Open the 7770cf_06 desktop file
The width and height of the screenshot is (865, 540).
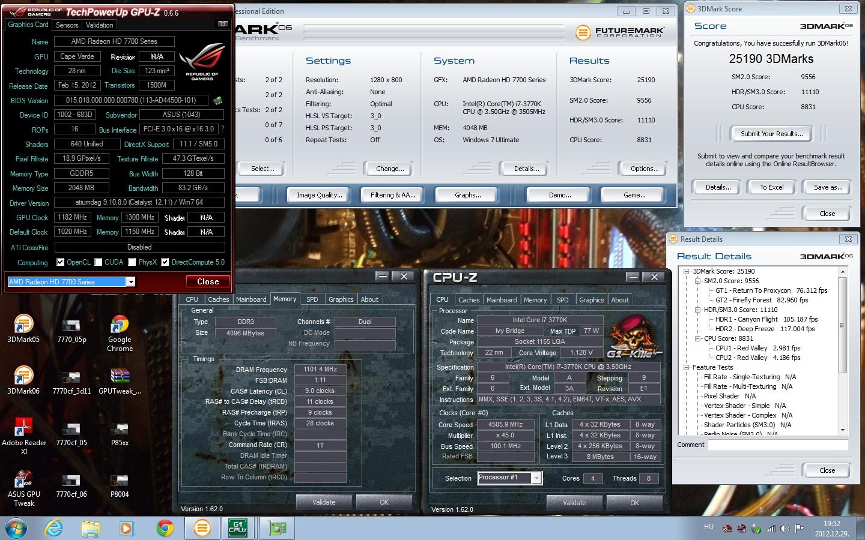[x=71, y=485]
